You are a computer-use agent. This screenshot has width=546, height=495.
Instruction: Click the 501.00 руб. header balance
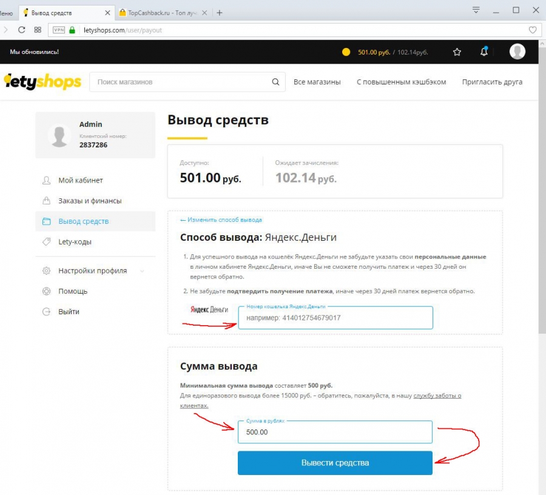pyautogui.click(x=374, y=52)
